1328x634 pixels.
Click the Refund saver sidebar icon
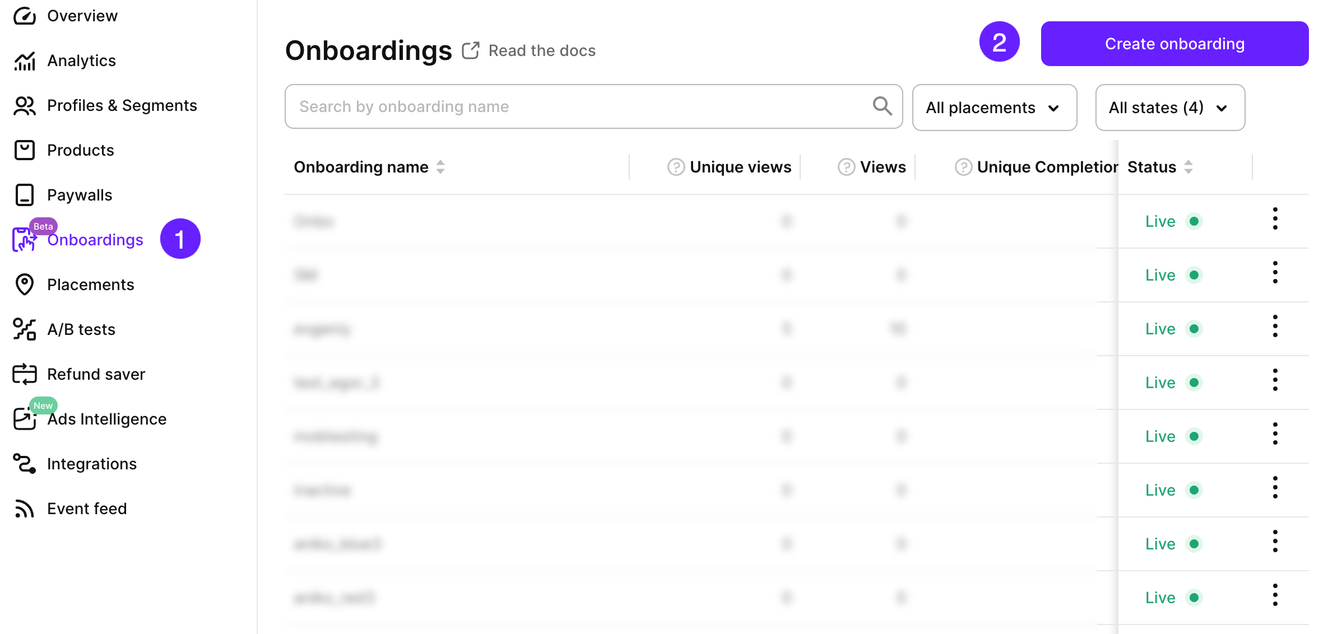(x=25, y=374)
